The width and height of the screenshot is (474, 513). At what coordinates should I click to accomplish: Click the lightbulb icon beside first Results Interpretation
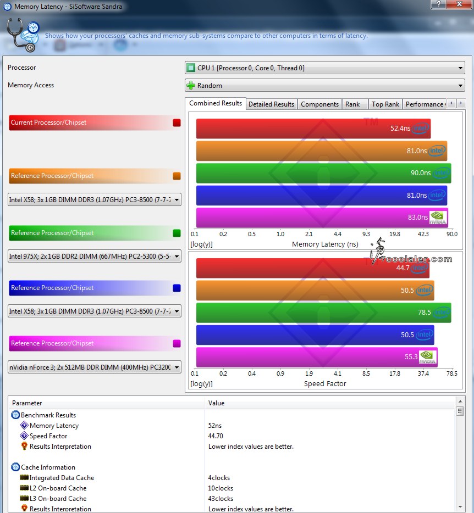24,446
